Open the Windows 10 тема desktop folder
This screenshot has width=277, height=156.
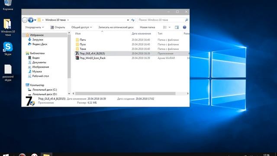[8, 27]
